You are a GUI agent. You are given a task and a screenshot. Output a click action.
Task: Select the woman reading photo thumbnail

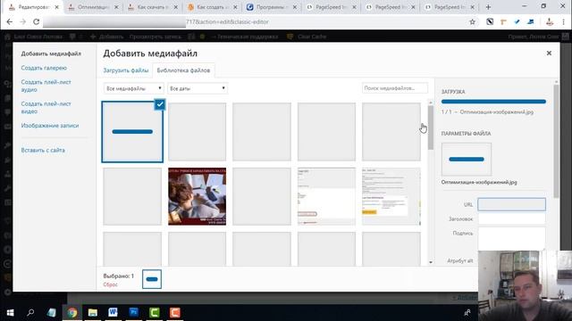pos(197,196)
